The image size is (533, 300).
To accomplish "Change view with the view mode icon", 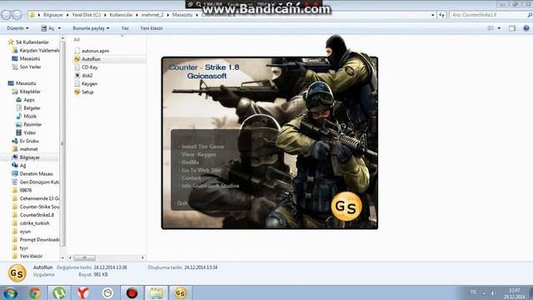I will [491, 28].
